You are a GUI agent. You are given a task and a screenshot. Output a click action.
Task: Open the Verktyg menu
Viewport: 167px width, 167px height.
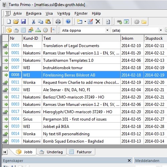tap(63, 13)
